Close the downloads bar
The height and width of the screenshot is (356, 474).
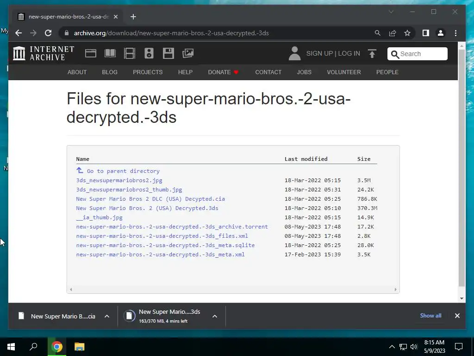tap(457, 315)
